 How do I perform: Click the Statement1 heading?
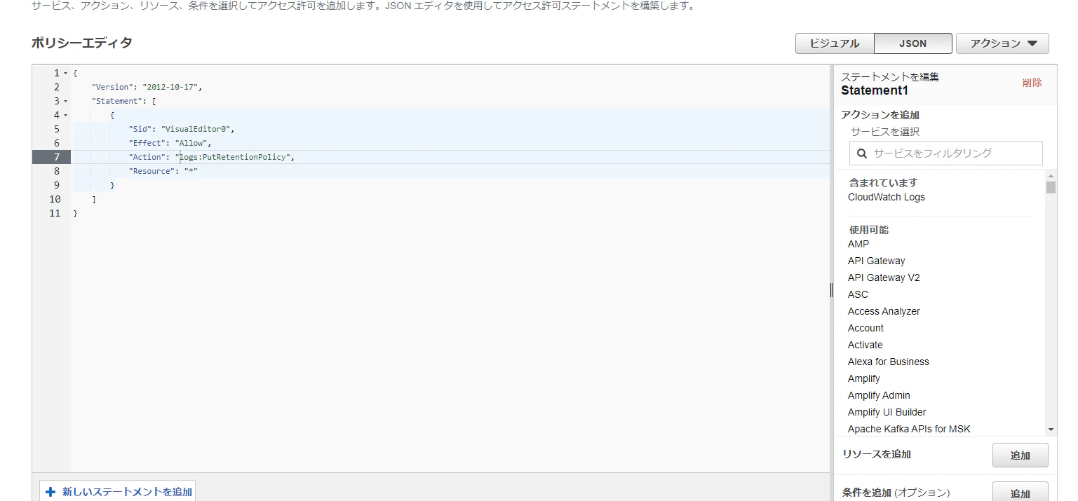875,90
